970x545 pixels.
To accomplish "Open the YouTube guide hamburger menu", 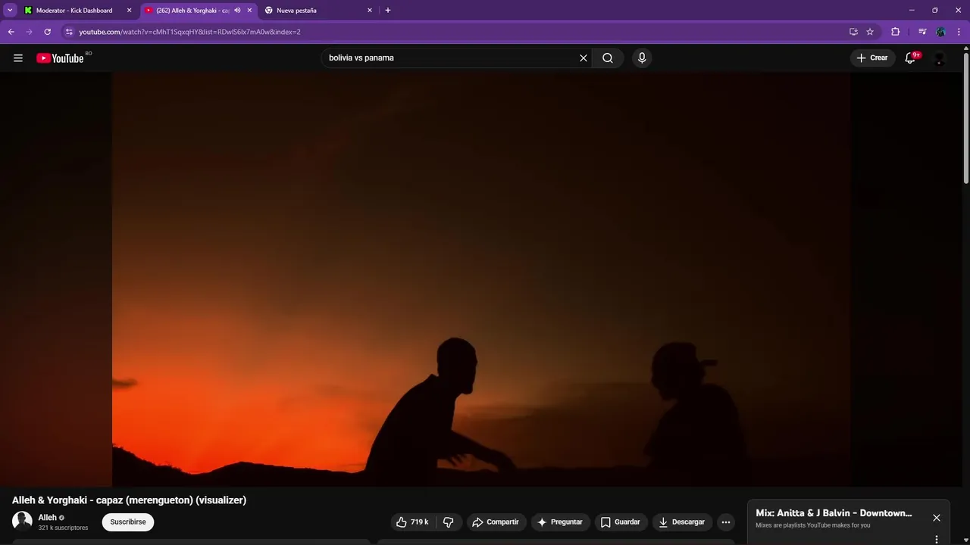I will tap(18, 58).
